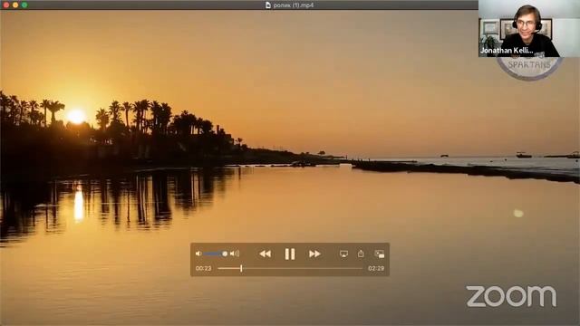Click the elapsed time 00:23
The image size is (580, 326).
[x=203, y=268]
